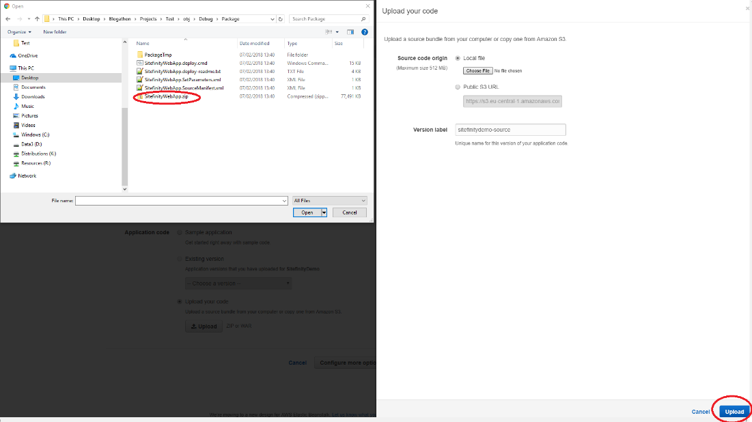
Task: Select the Public S3 URL option
Action: coord(458,87)
